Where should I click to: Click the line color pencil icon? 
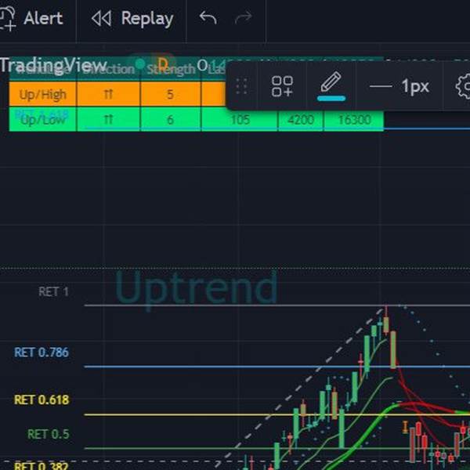pos(331,85)
